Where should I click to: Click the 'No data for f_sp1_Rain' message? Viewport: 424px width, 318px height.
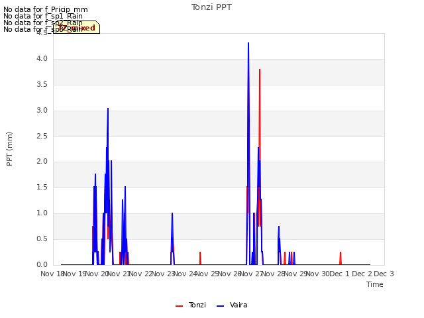[x=42, y=16]
